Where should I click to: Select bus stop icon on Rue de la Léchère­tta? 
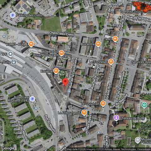tap(69, 91)
